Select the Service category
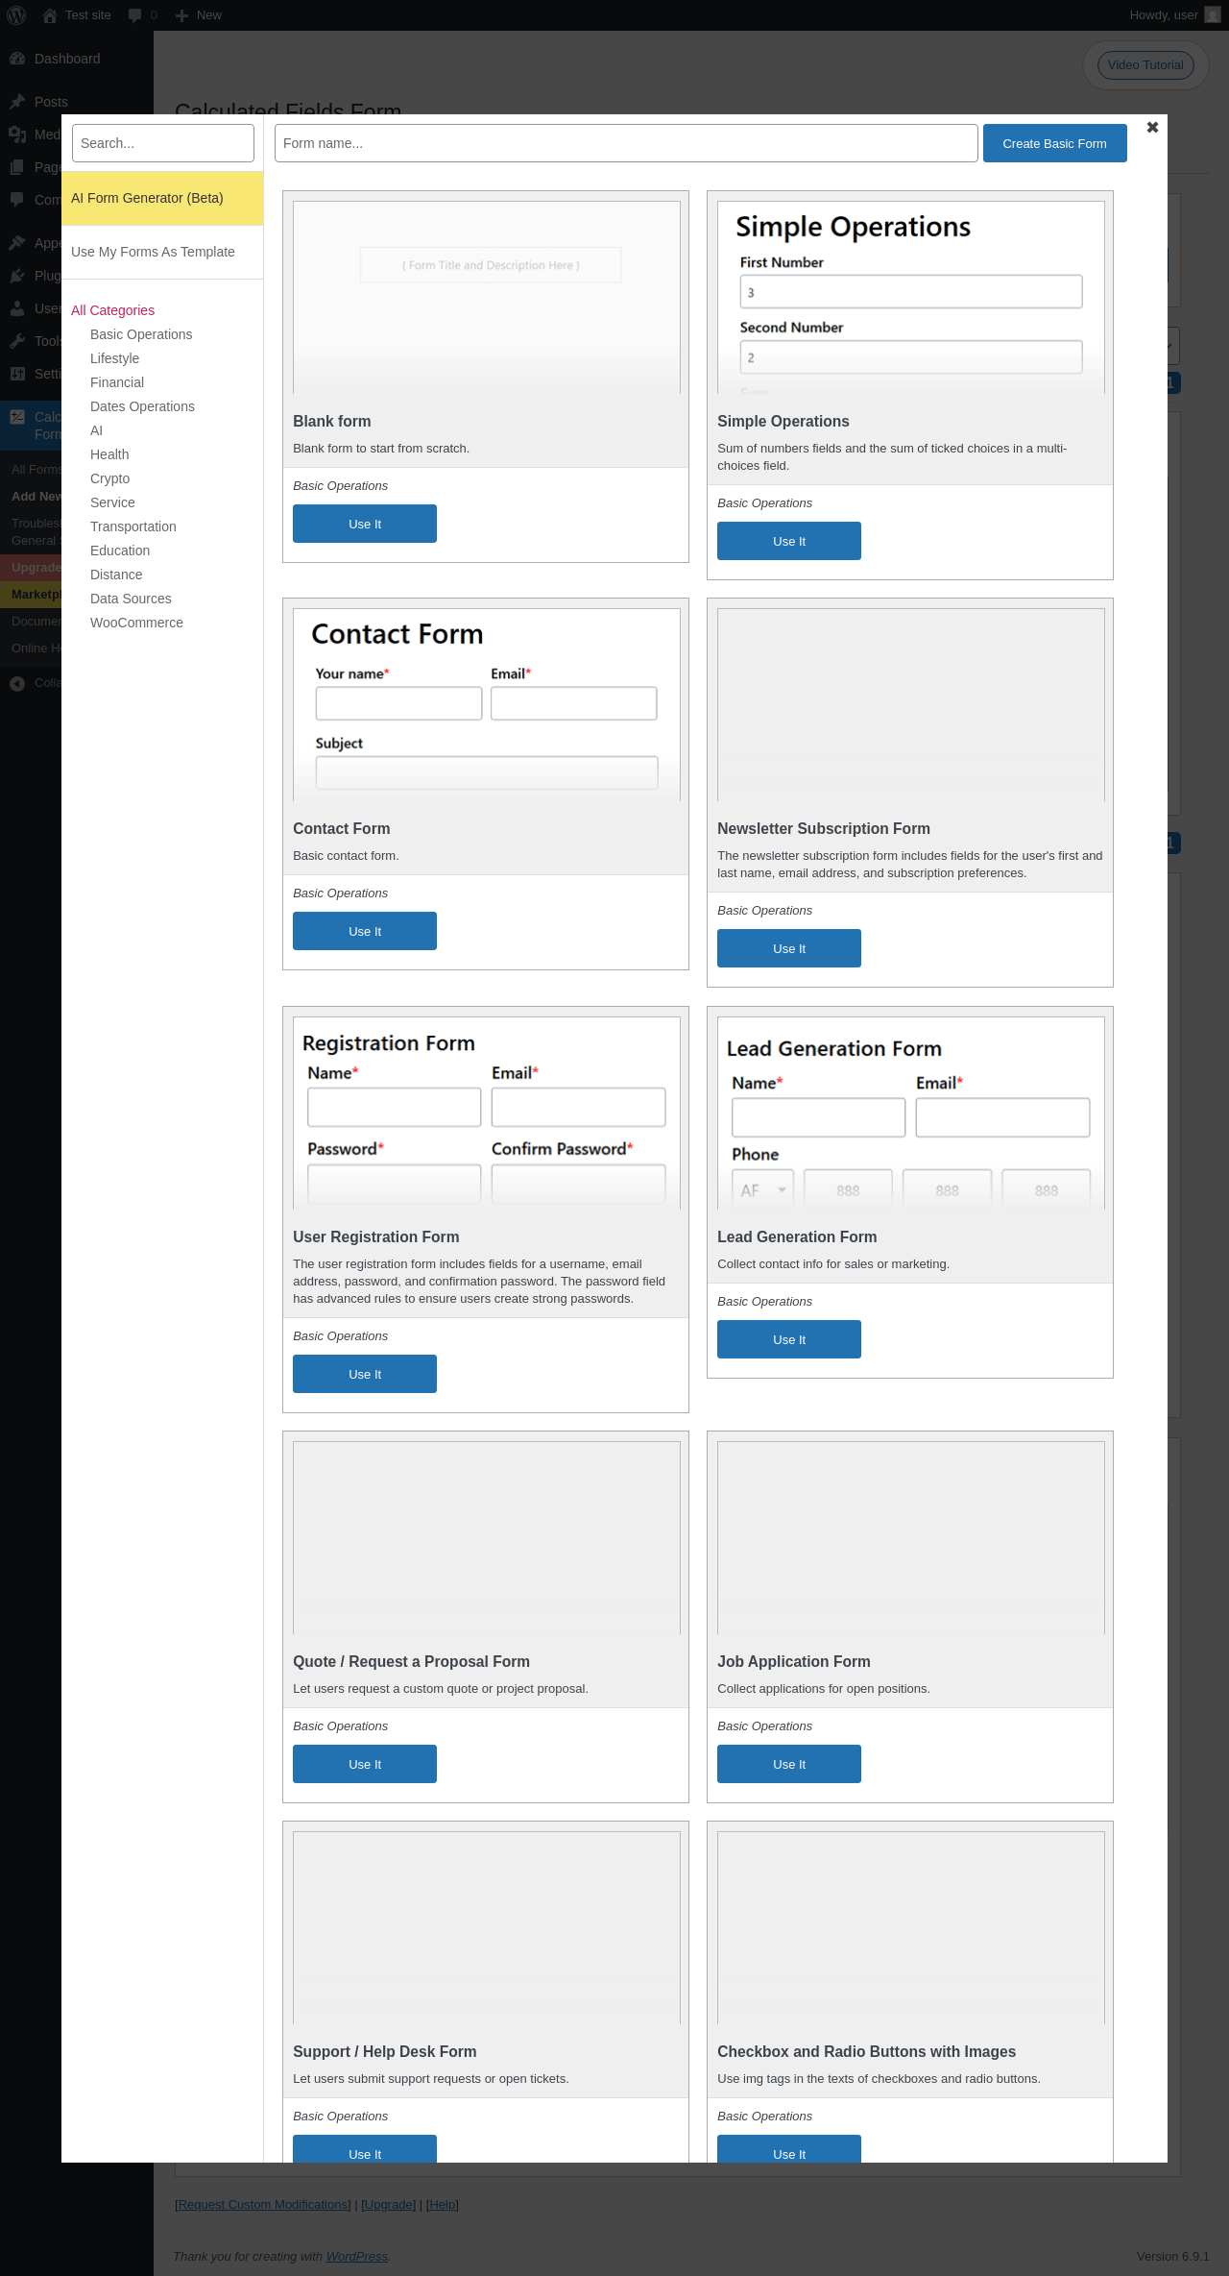The width and height of the screenshot is (1229, 2276). pyautogui.click(x=112, y=502)
